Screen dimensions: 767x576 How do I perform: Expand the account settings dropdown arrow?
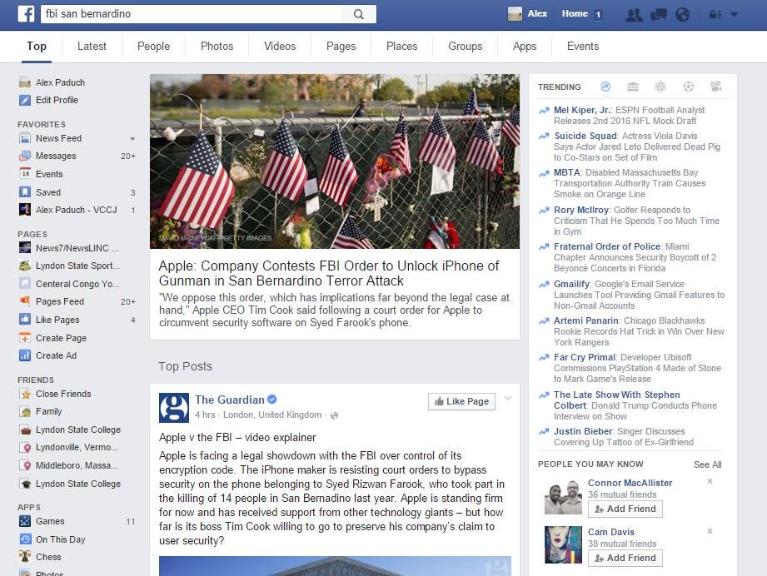point(735,15)
